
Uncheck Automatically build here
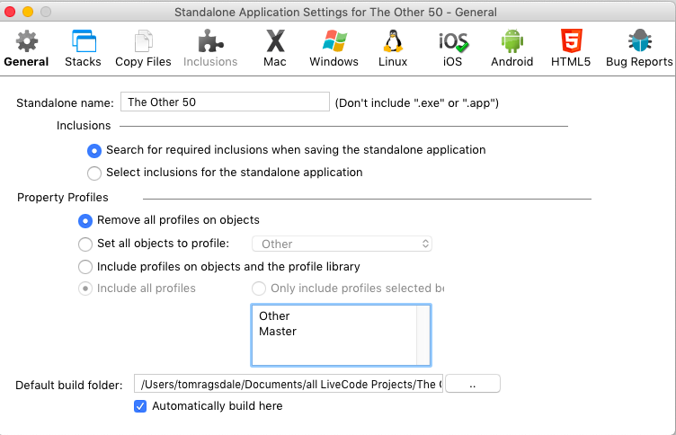[140, 406]
